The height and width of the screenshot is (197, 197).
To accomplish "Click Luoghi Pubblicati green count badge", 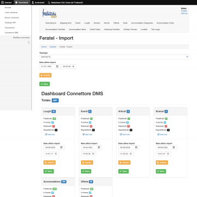I will (54, 119).
